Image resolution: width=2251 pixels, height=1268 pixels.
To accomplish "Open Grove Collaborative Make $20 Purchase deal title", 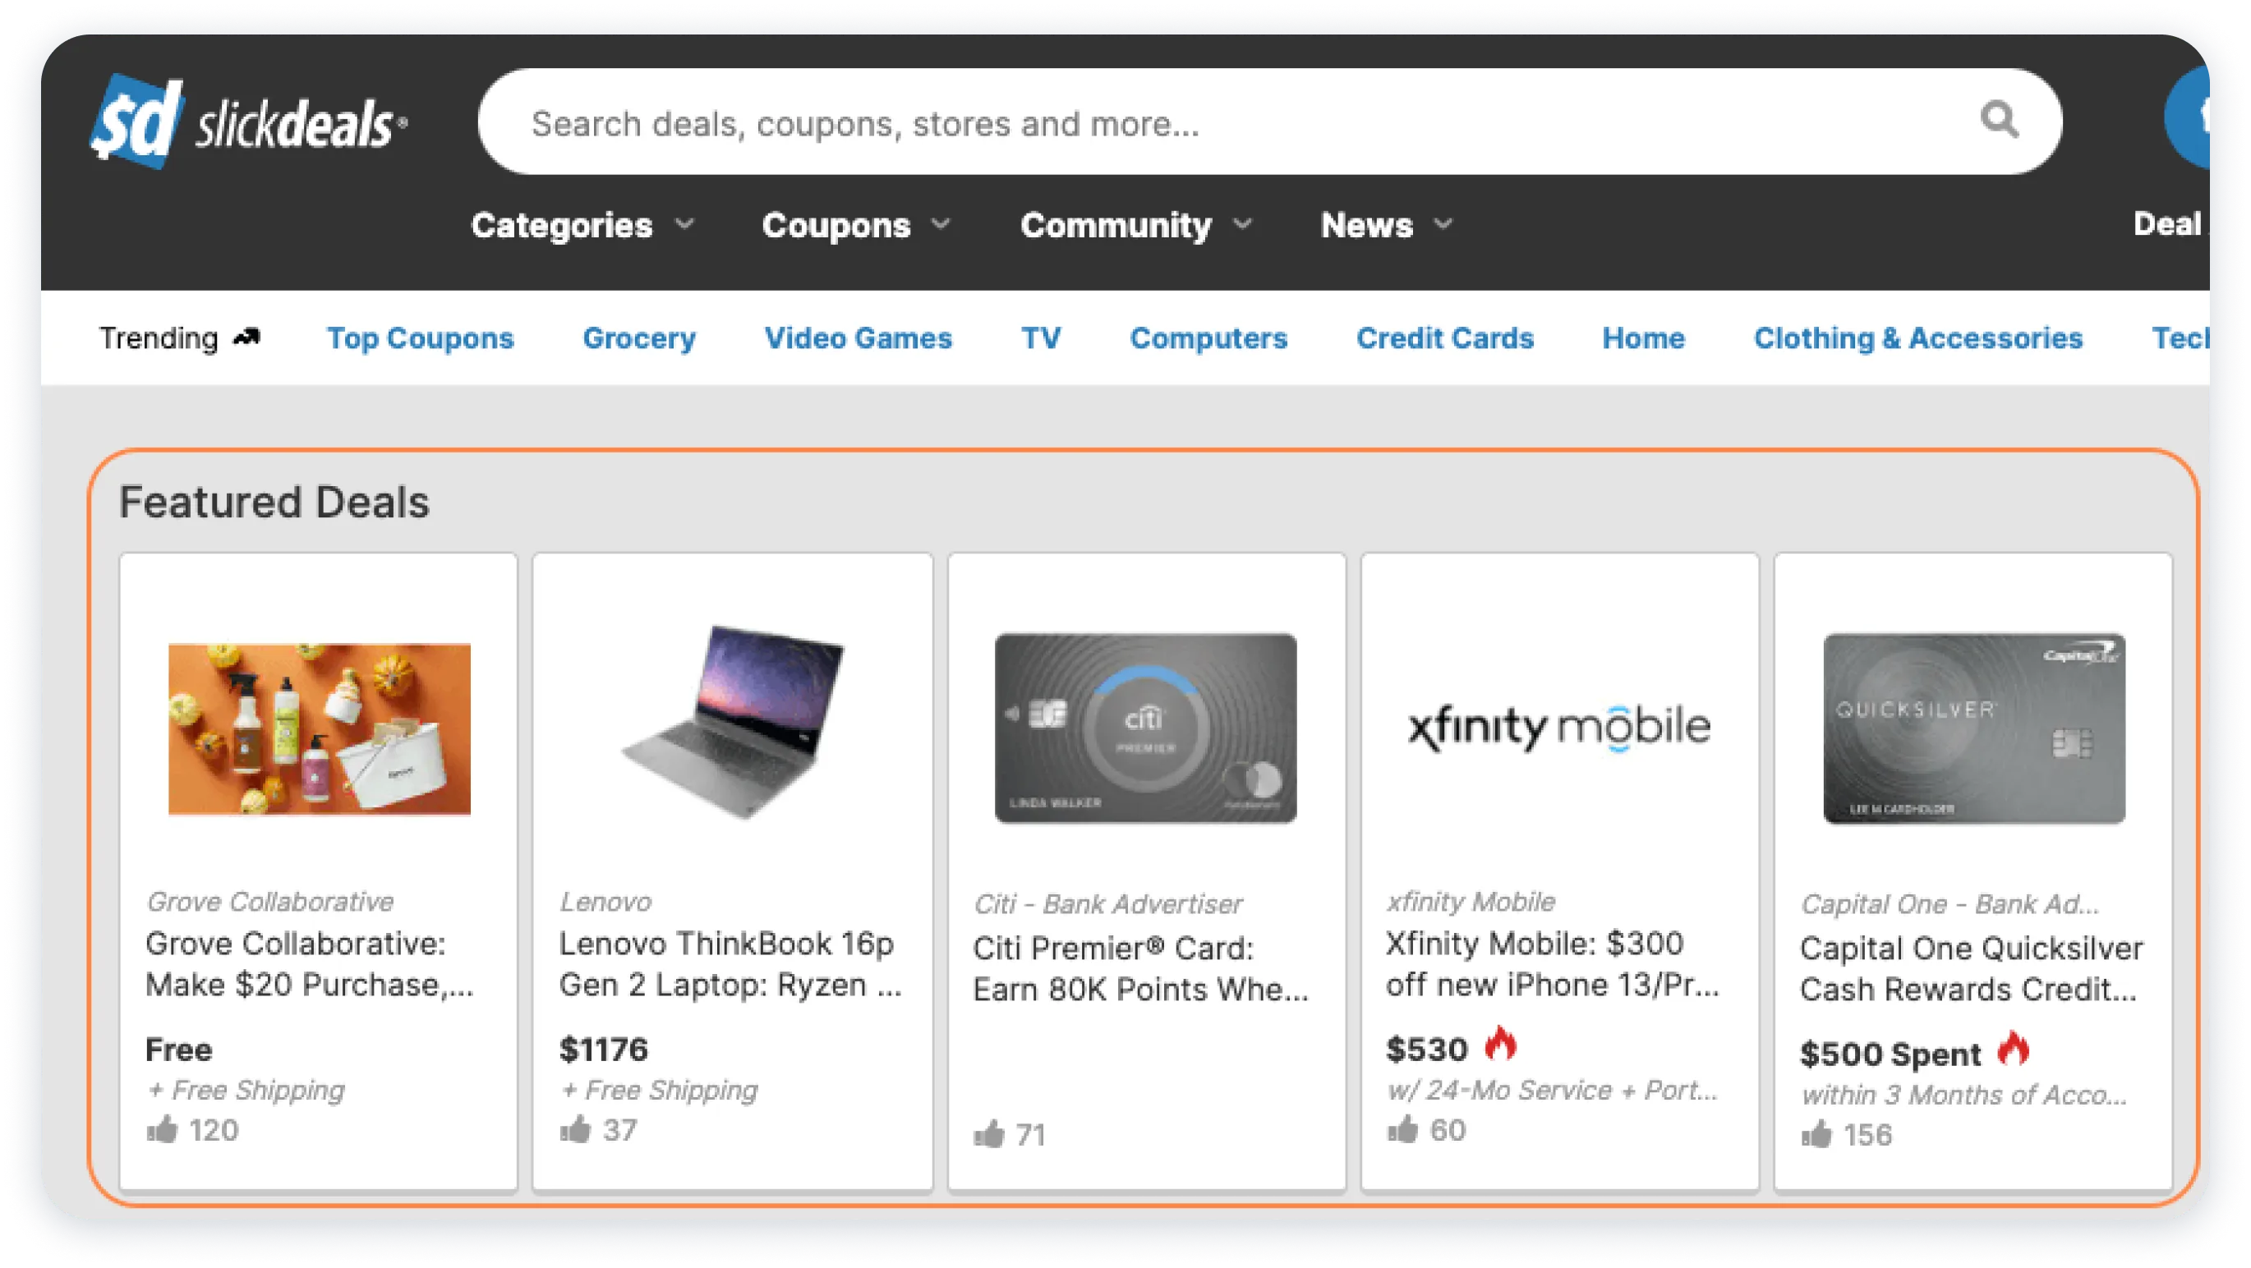I will pyautogui.click(x=310, y=964).
